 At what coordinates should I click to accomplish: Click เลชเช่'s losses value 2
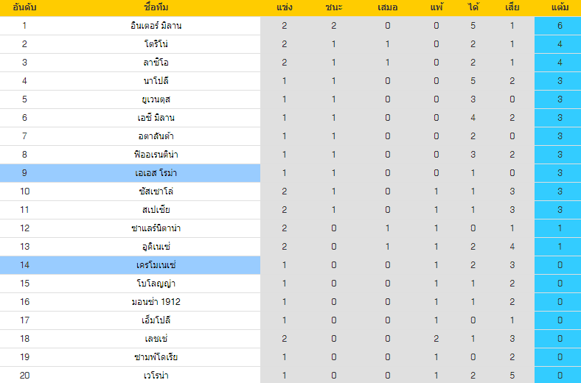pos(436,339)
